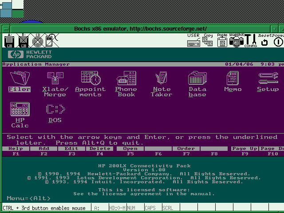This screenshot has width=284, height=213.
Task: Click the A: drive status indicator
Action: (100, 208)
